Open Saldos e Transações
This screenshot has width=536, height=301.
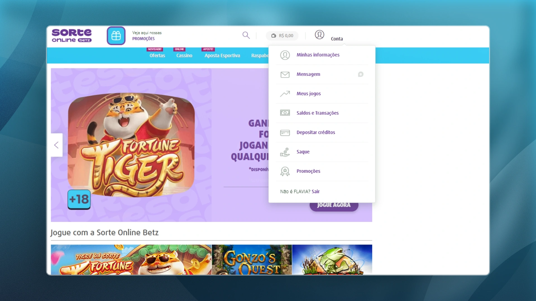point(322,113)
